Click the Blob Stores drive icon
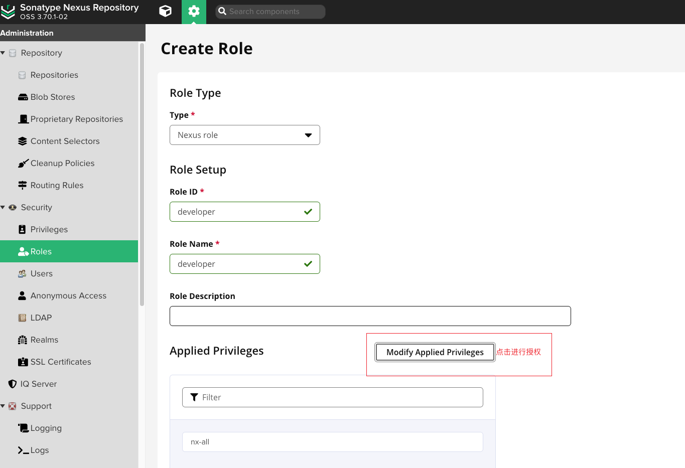Viewport: 685px width, 468px height. coord(23,97)
